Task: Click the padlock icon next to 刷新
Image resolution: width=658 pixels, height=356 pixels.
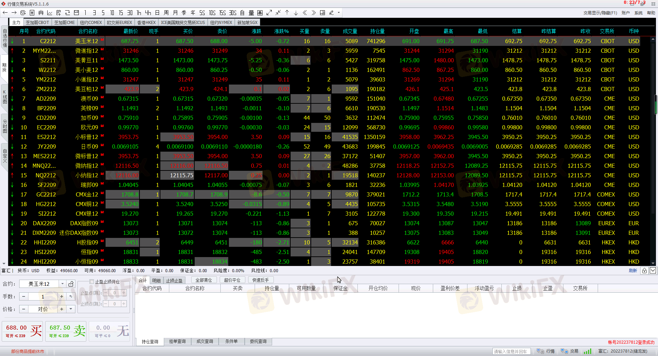Action: point(644,270)
